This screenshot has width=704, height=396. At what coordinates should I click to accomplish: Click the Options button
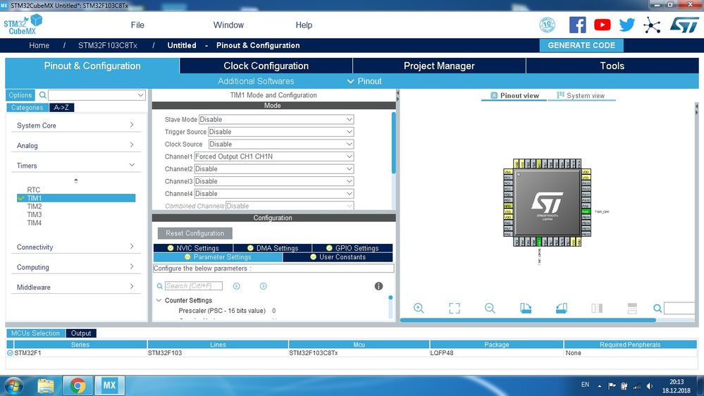(20, 95)
